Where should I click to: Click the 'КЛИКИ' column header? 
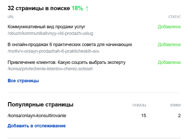(x=175, y=105)
